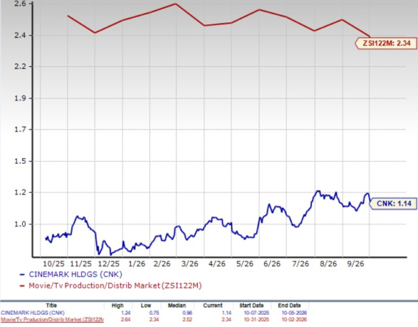Click the 1.9 y-axis label
Viewport: 418px width, 327px height.
[x=20, y=98]
